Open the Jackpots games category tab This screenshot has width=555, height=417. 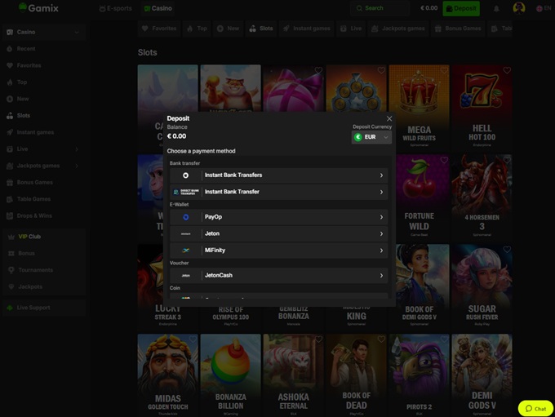(x=398, y=28)
